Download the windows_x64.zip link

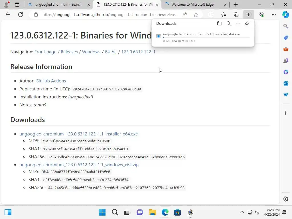(79, 165)
